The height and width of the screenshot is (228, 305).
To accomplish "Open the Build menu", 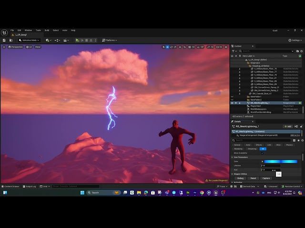I will [47, 30].
